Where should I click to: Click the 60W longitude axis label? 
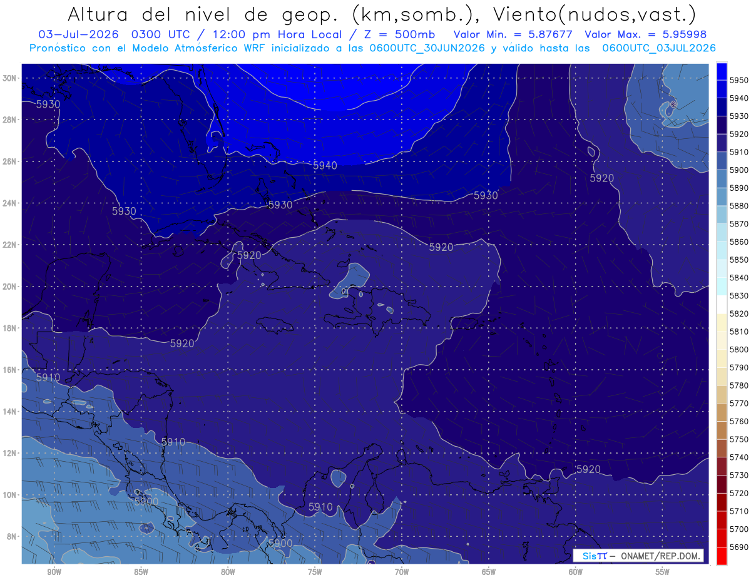pos(576,572)
